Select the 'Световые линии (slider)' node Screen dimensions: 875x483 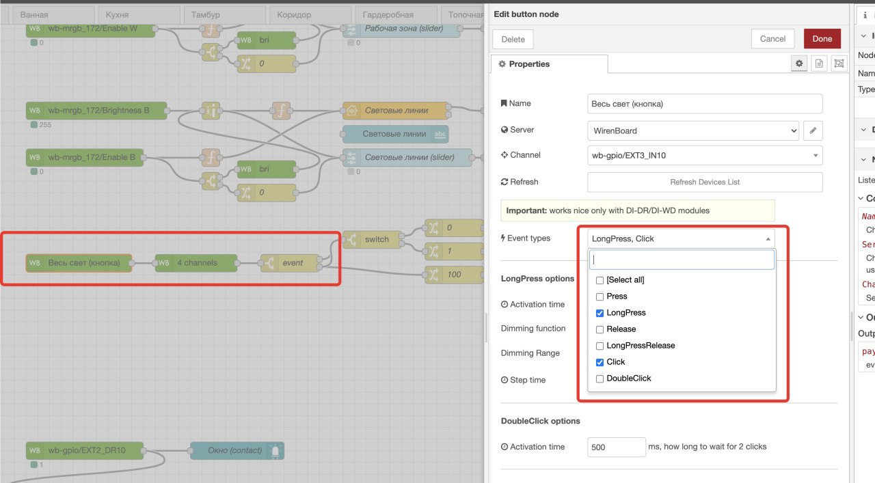point(407,157)
